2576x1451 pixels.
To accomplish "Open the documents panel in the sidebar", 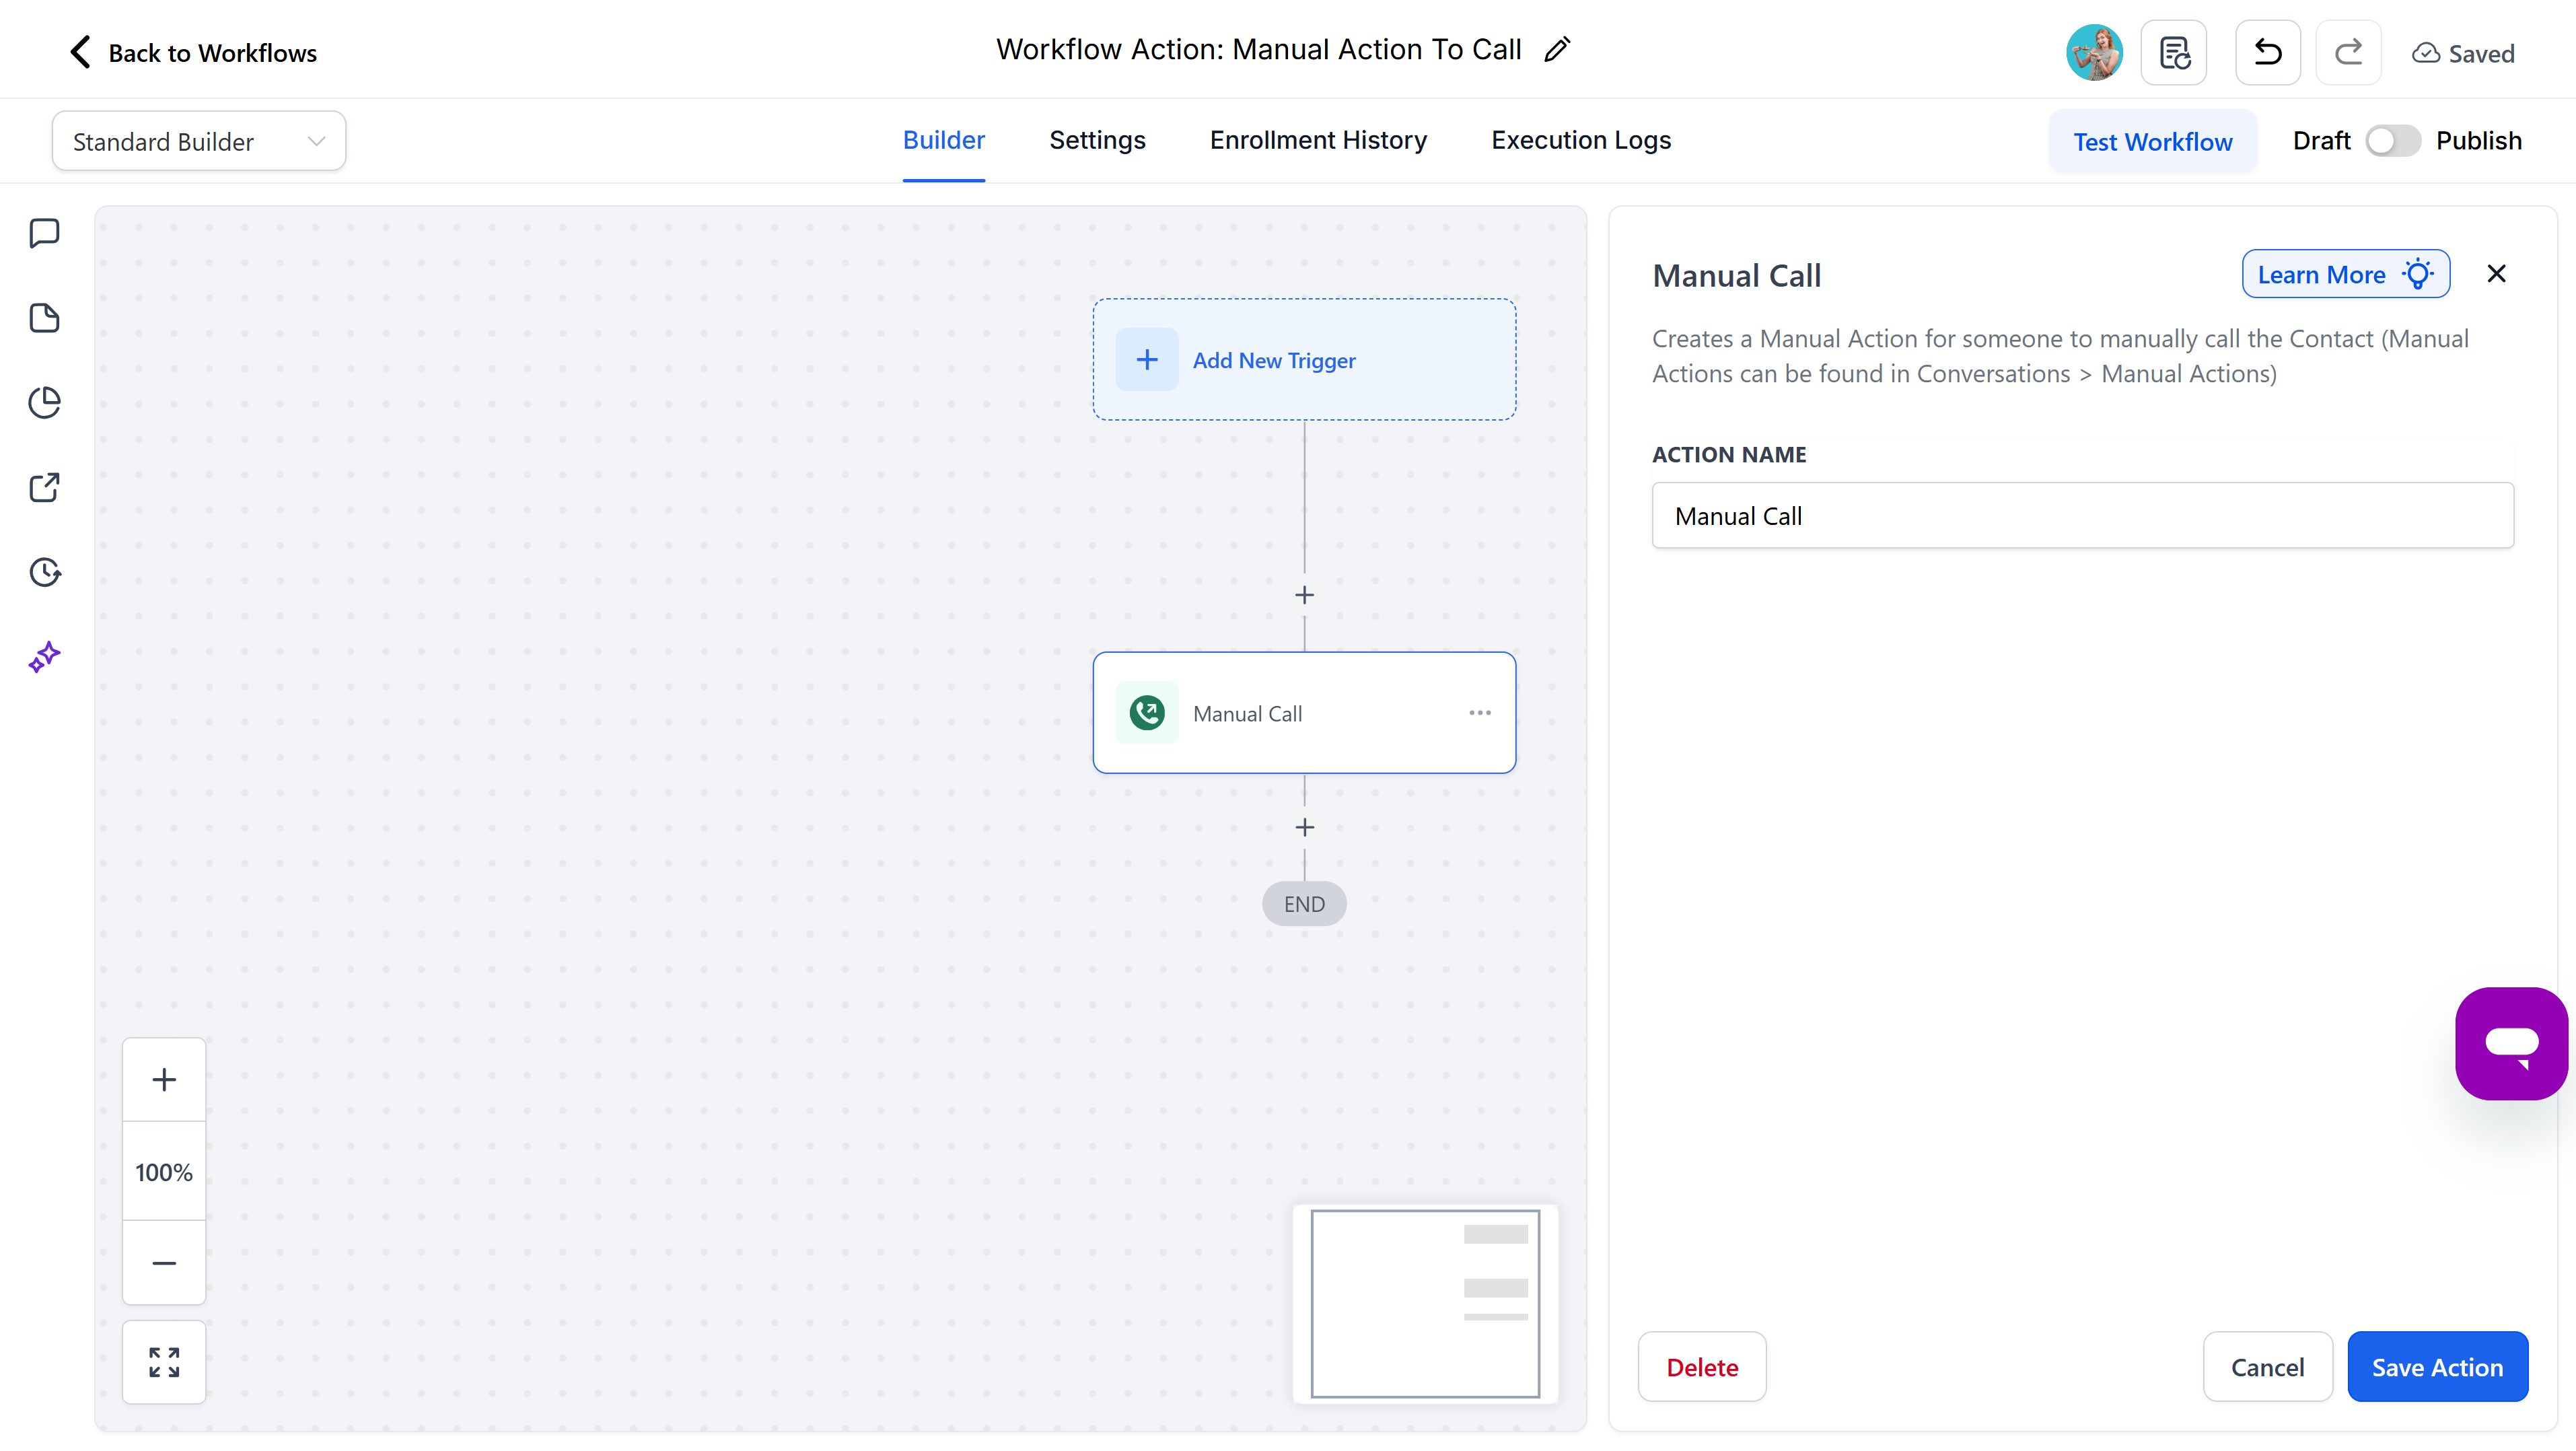I will tap(45, 317).
